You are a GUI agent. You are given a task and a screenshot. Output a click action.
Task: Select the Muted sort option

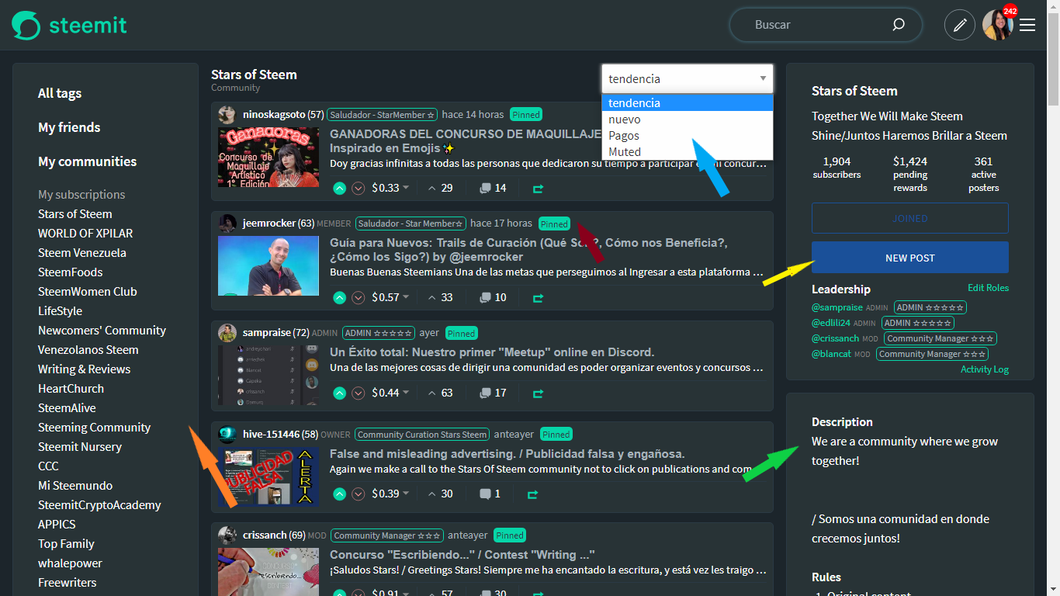click(x=688, y=152)
